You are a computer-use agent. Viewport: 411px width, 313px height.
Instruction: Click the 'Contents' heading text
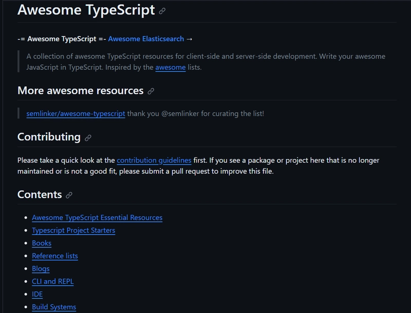(40, 194)
